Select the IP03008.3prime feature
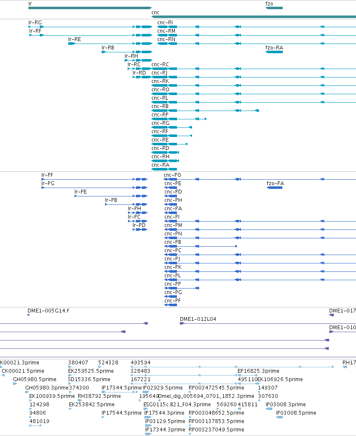Screen dimensions: 356x436 point(269,409)
